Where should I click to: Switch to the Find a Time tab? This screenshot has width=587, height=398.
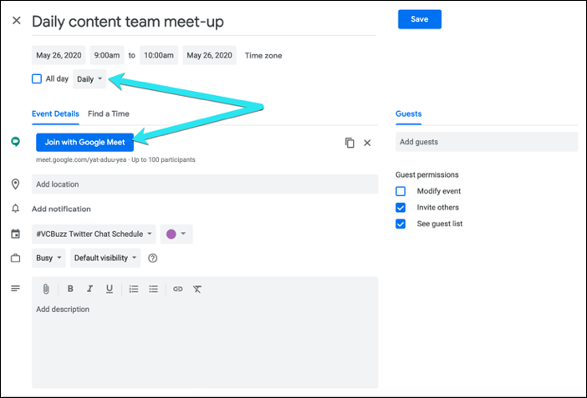[109, 114]
